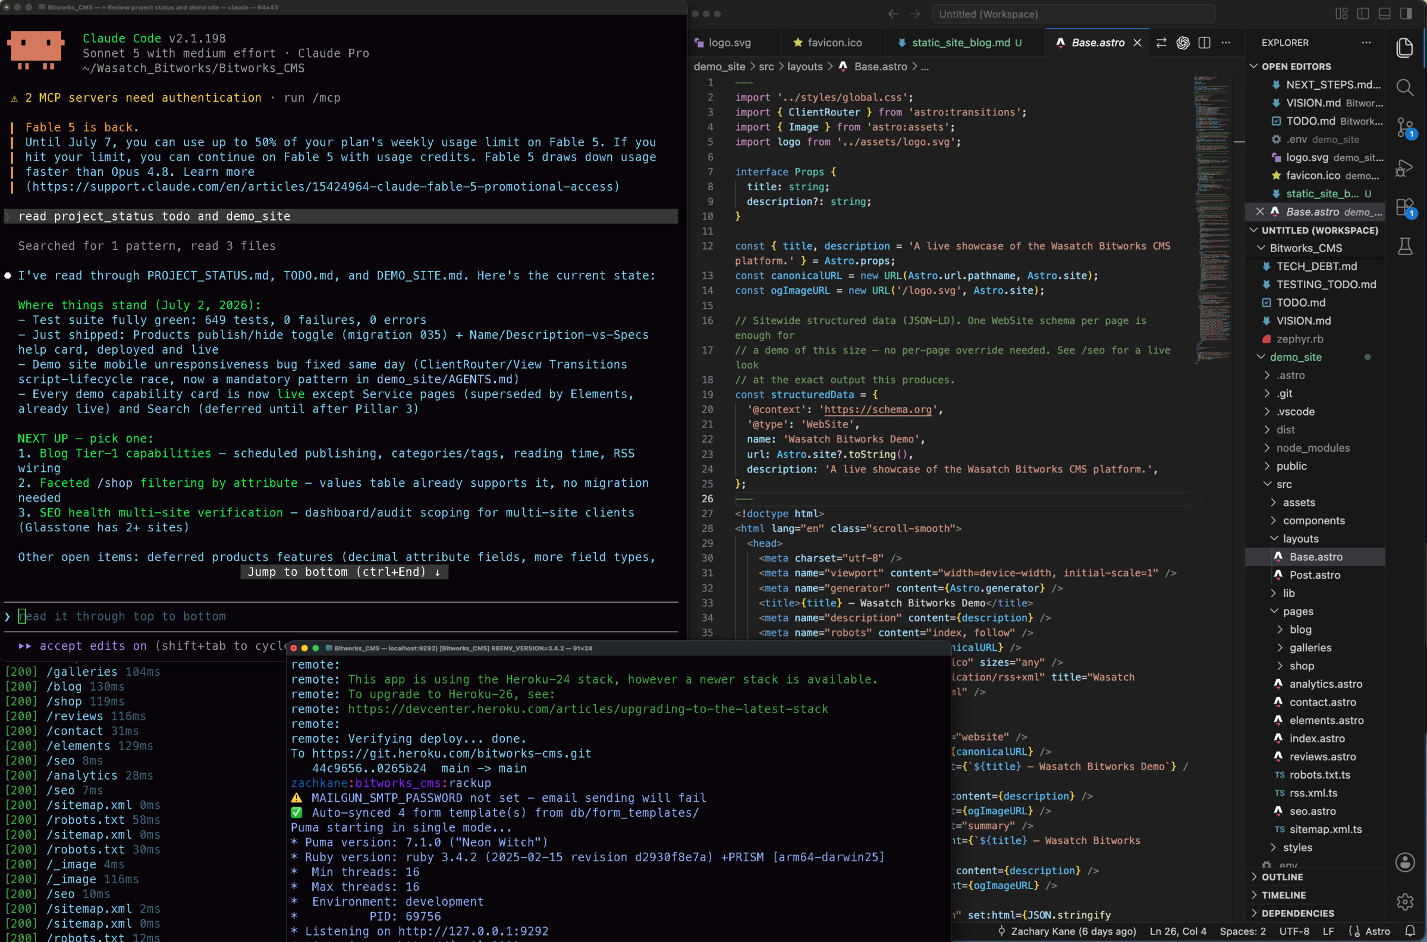Click Ln 26, Col 4 in the status bar
The height and width of the screenshot is (942, 1427).
pos(1178,931)
